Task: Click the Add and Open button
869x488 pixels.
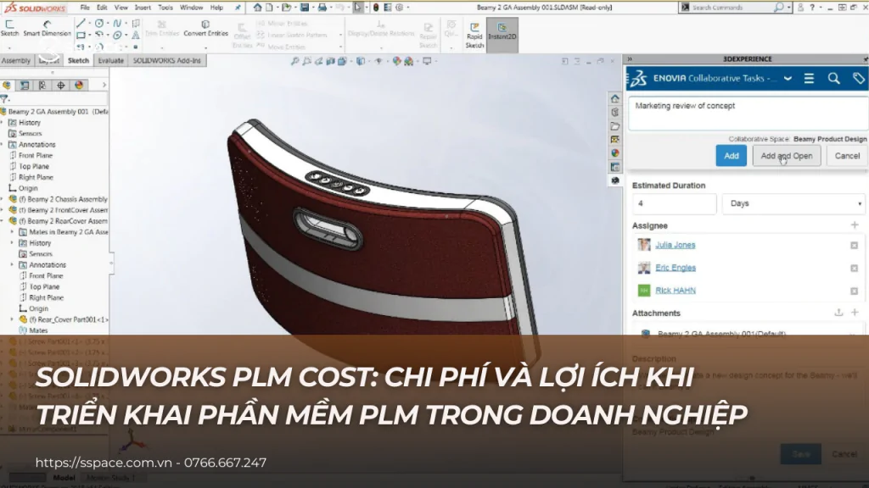Action: point(787,156)
